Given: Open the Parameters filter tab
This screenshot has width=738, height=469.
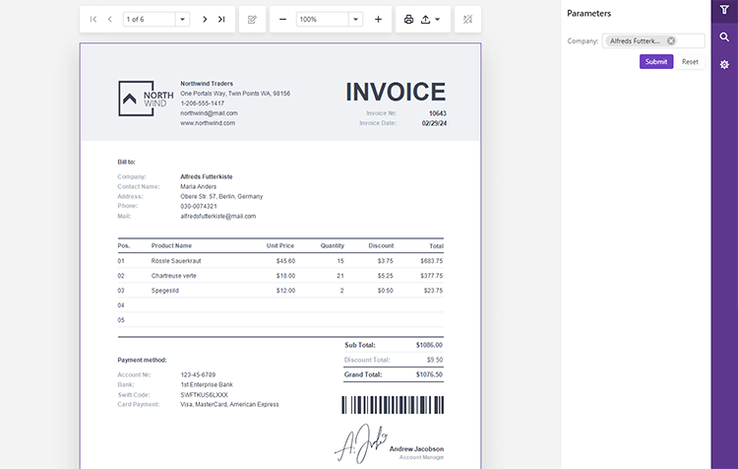Looking at the screenshot, I should pos(724,11).
